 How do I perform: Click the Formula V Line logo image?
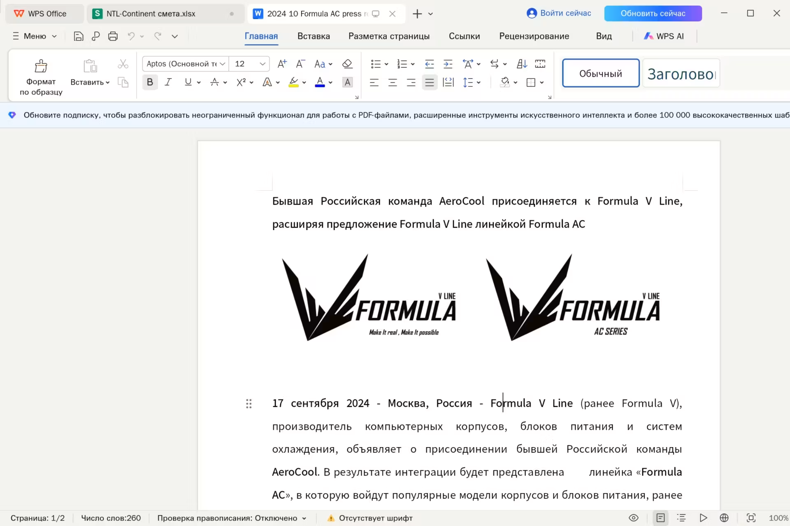pyautogui.click(x=369, y=298)
